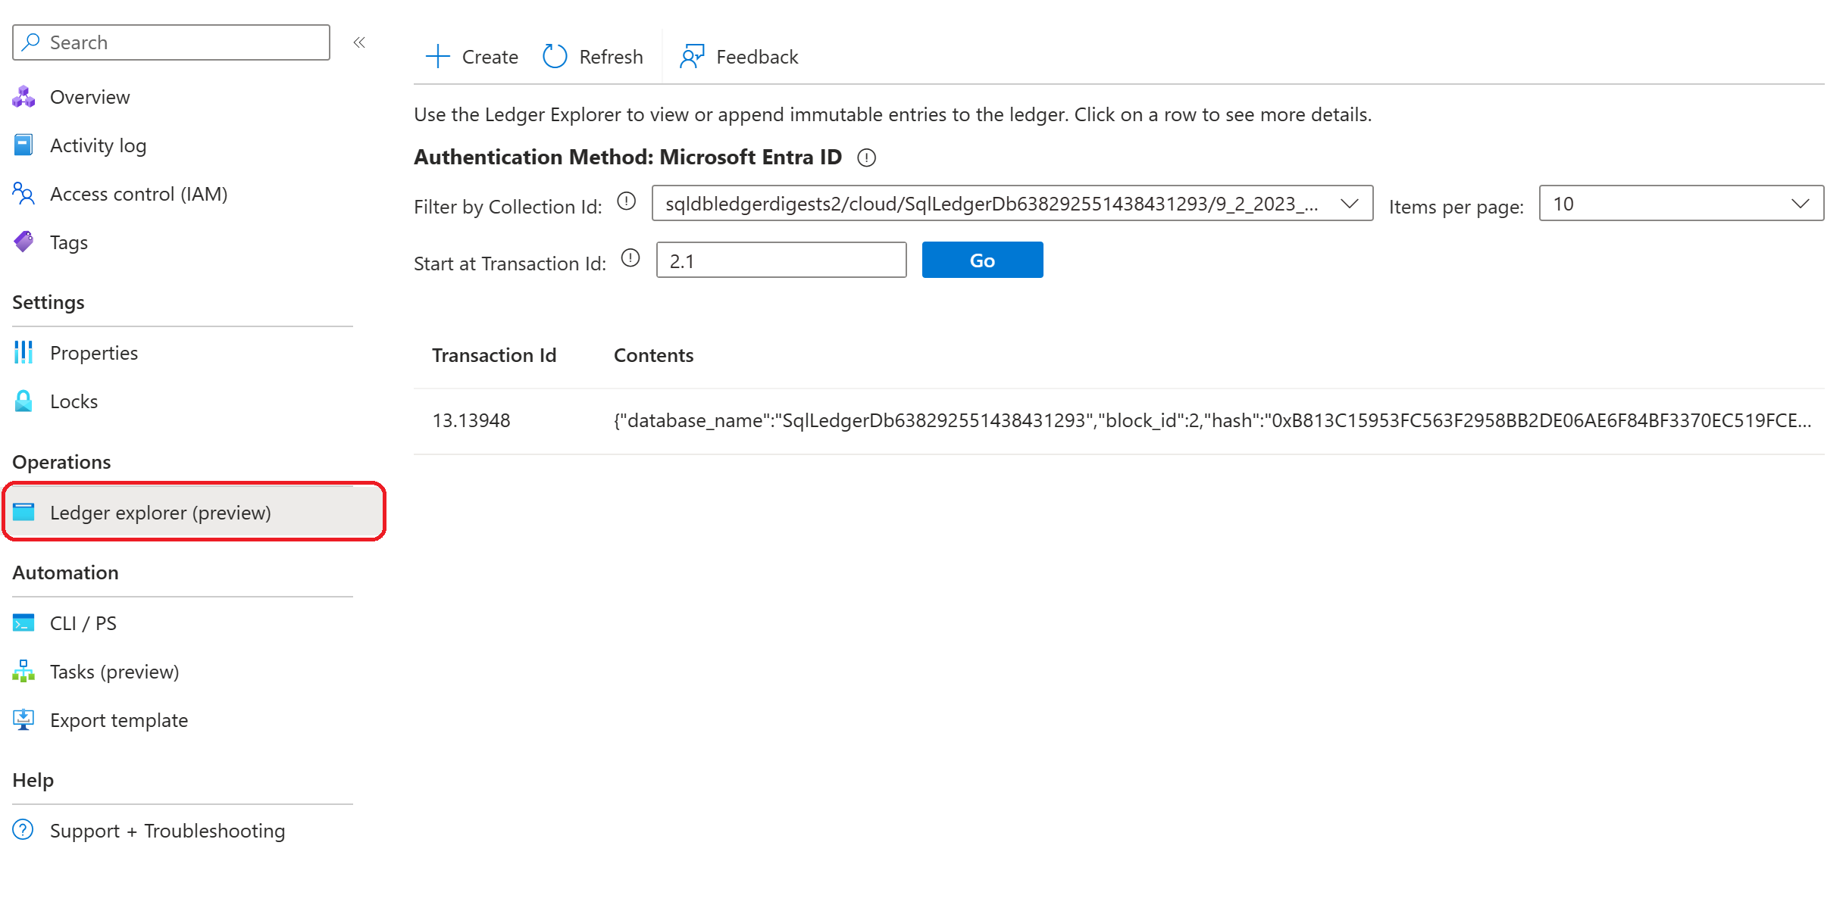This screenshot has height=911, width=1846.
Task: Click Access control (IAM) people icon
Action: [x=23, y=194]
